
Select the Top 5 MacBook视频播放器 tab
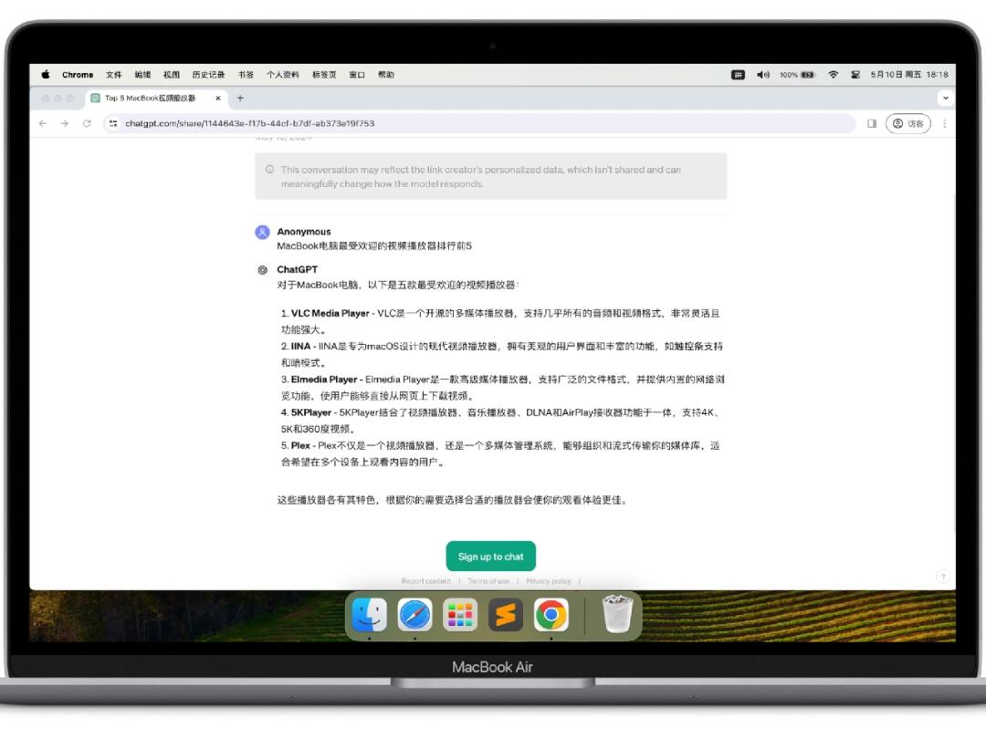pos(156,98)
